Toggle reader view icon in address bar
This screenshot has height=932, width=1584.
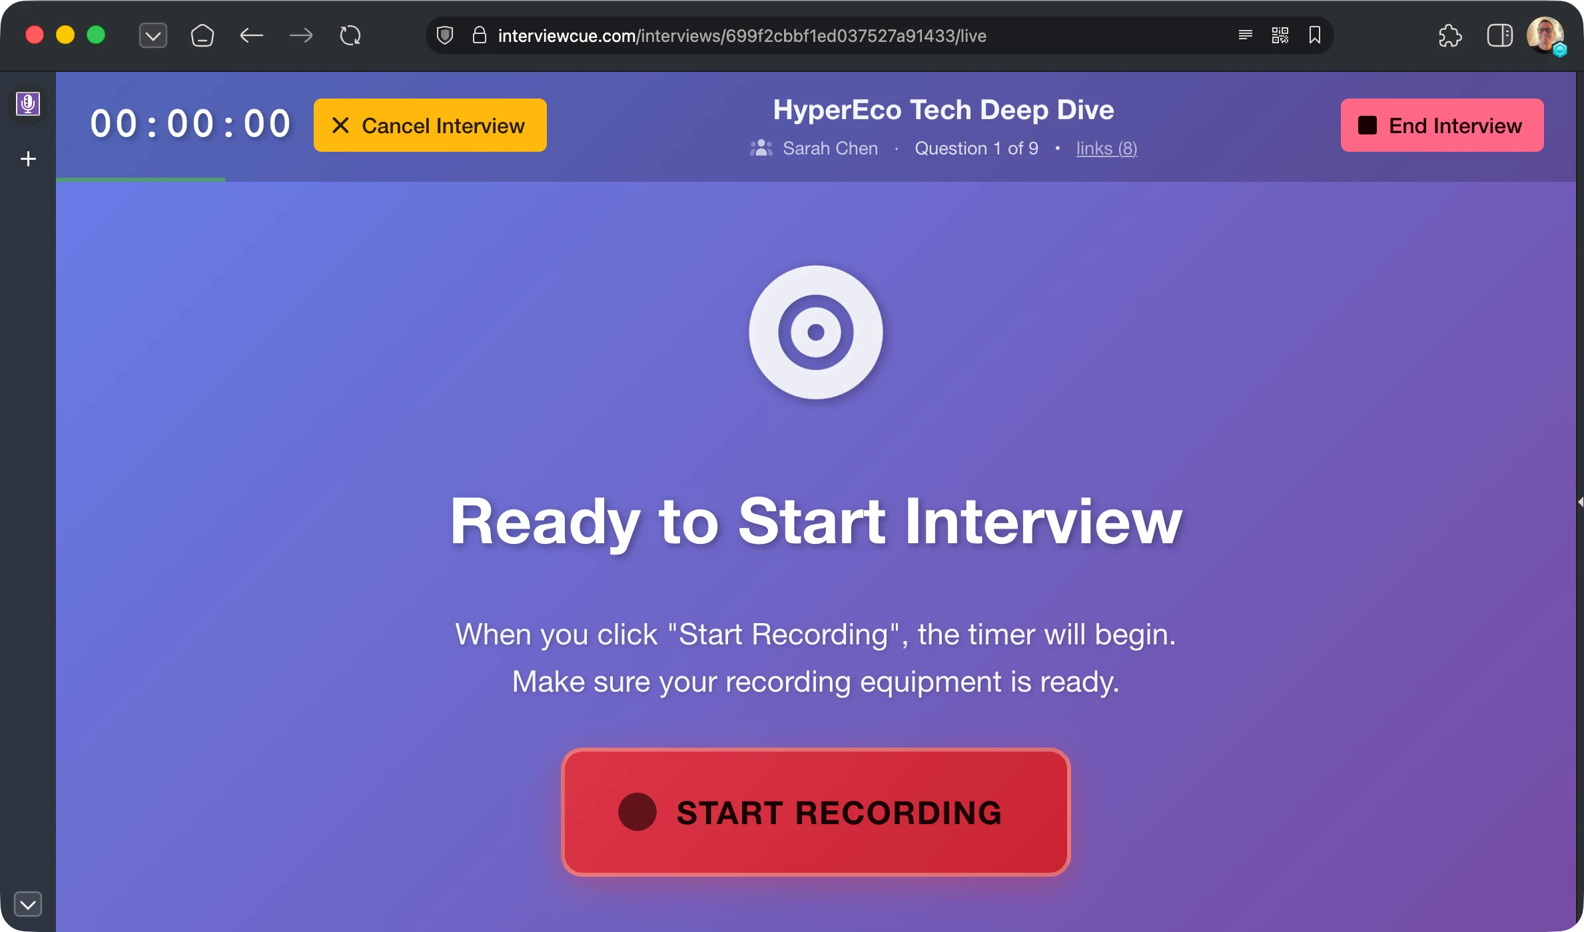tap(1245, 35)
